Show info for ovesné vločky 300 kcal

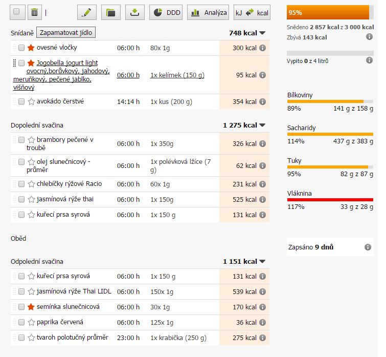tap(263, 48)
